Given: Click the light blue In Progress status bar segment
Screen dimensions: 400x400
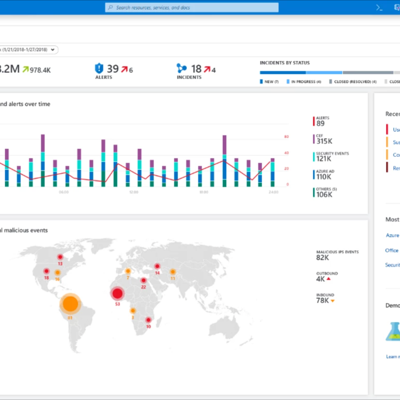Looking at the screenshot, I should click(x=324, y=72).
